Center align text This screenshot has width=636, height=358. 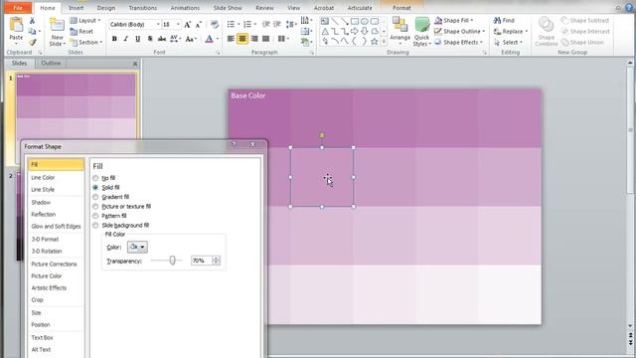242,39
